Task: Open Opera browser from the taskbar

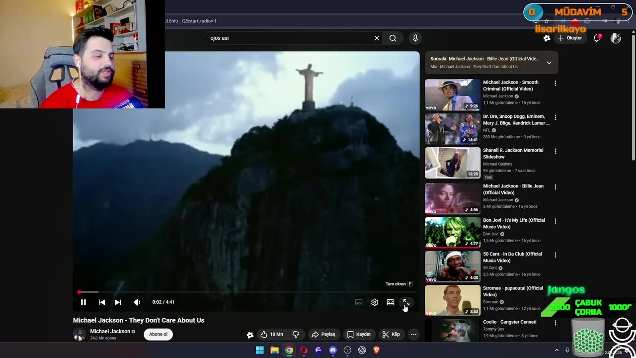Action: pyautogui.click(x=304, y=350)
